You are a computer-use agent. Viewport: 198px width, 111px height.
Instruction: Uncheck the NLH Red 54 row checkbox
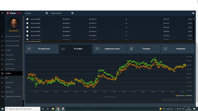27,32
